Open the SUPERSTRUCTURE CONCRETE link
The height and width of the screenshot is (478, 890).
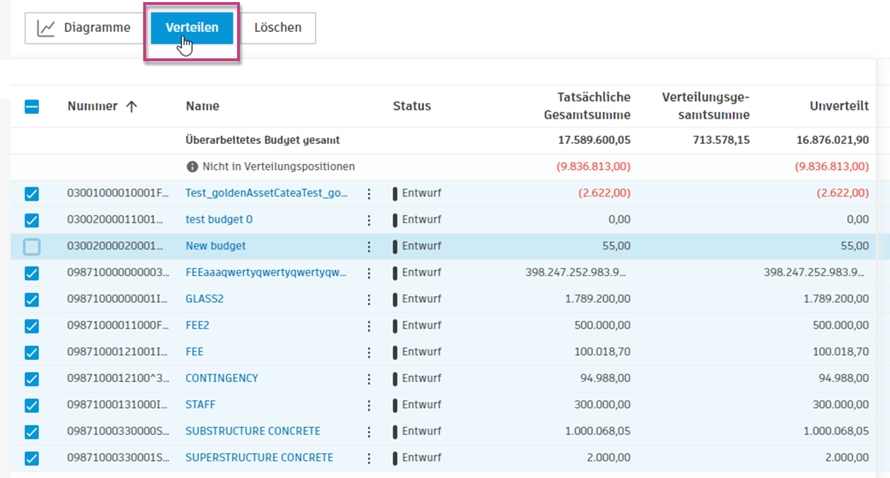(x=259, y=458)
